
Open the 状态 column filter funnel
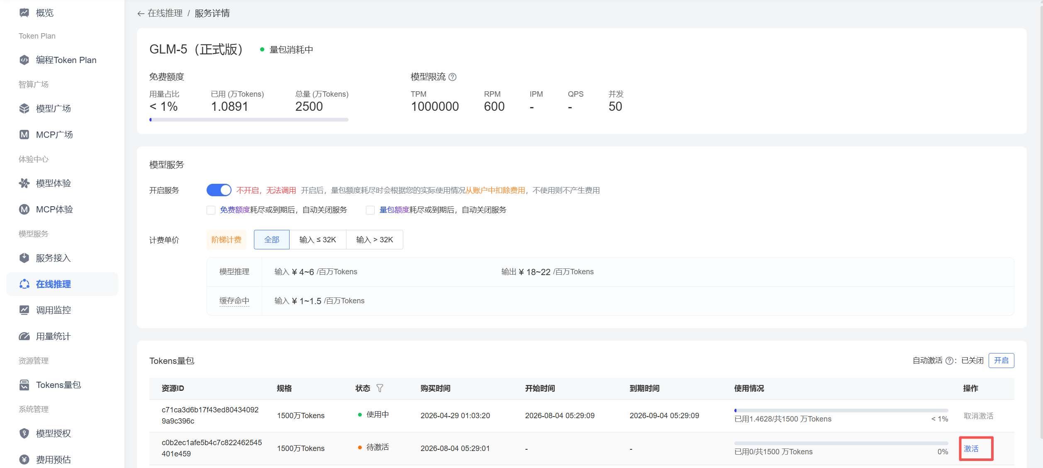pos(380,388)
